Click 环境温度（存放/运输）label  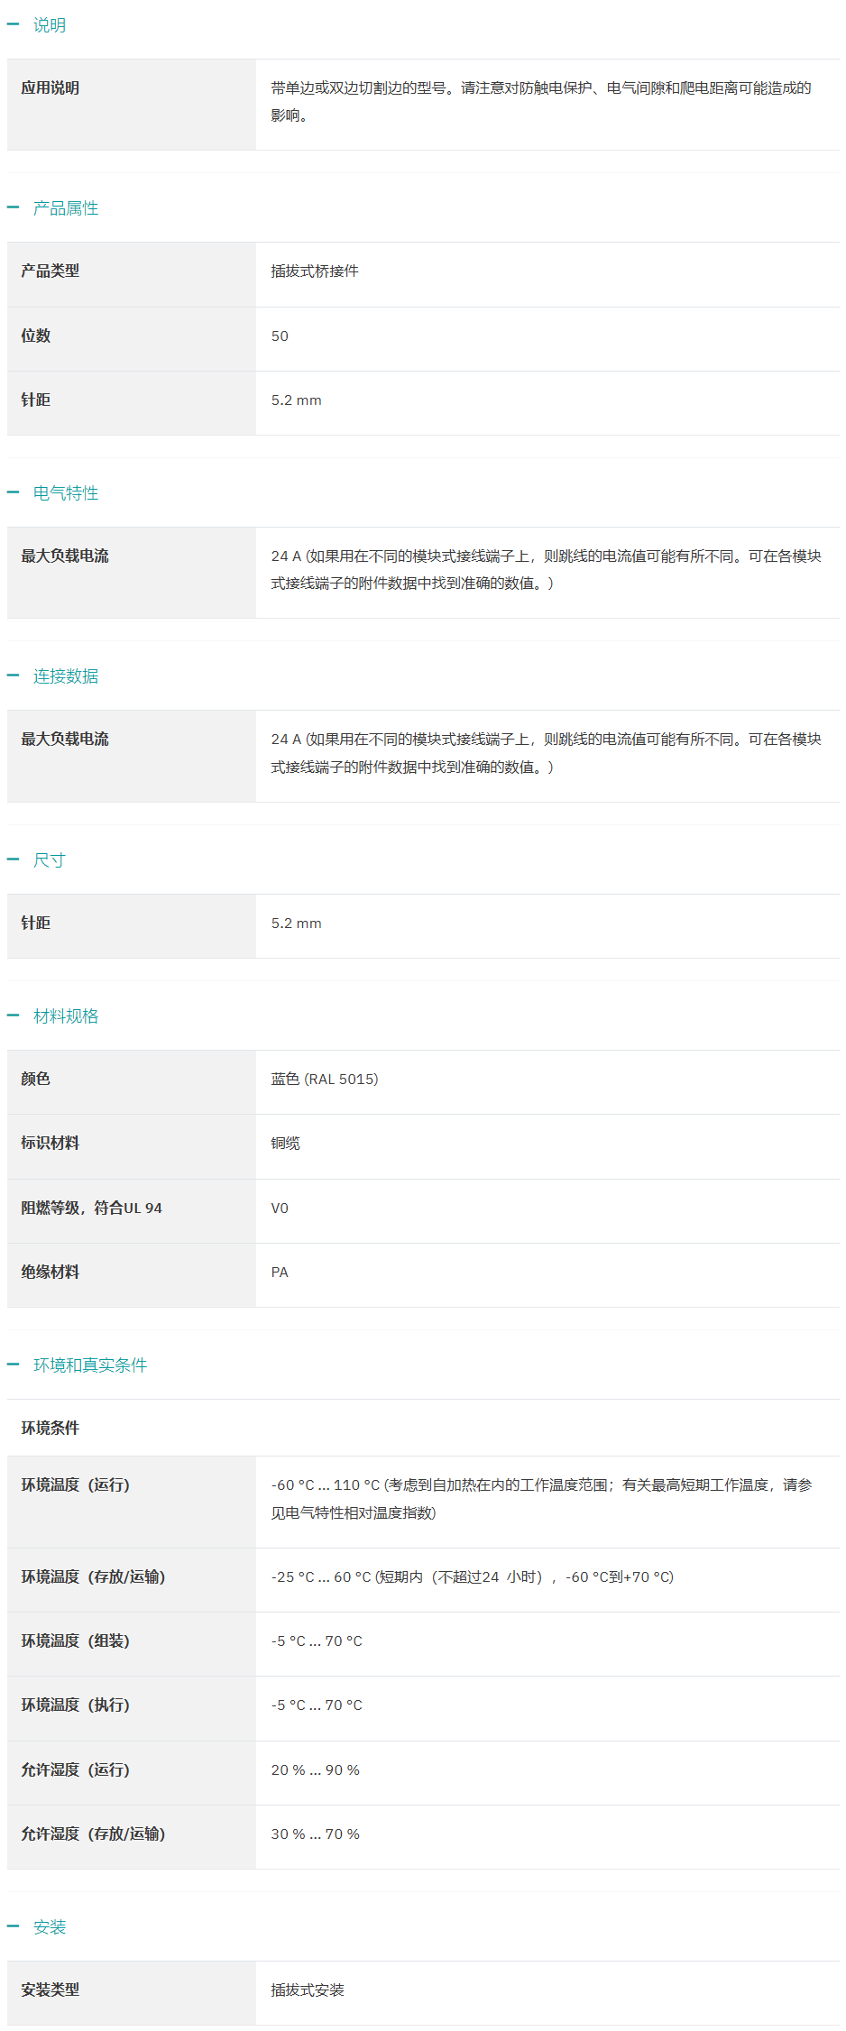pyautogui.click(x=94, y=1577)
